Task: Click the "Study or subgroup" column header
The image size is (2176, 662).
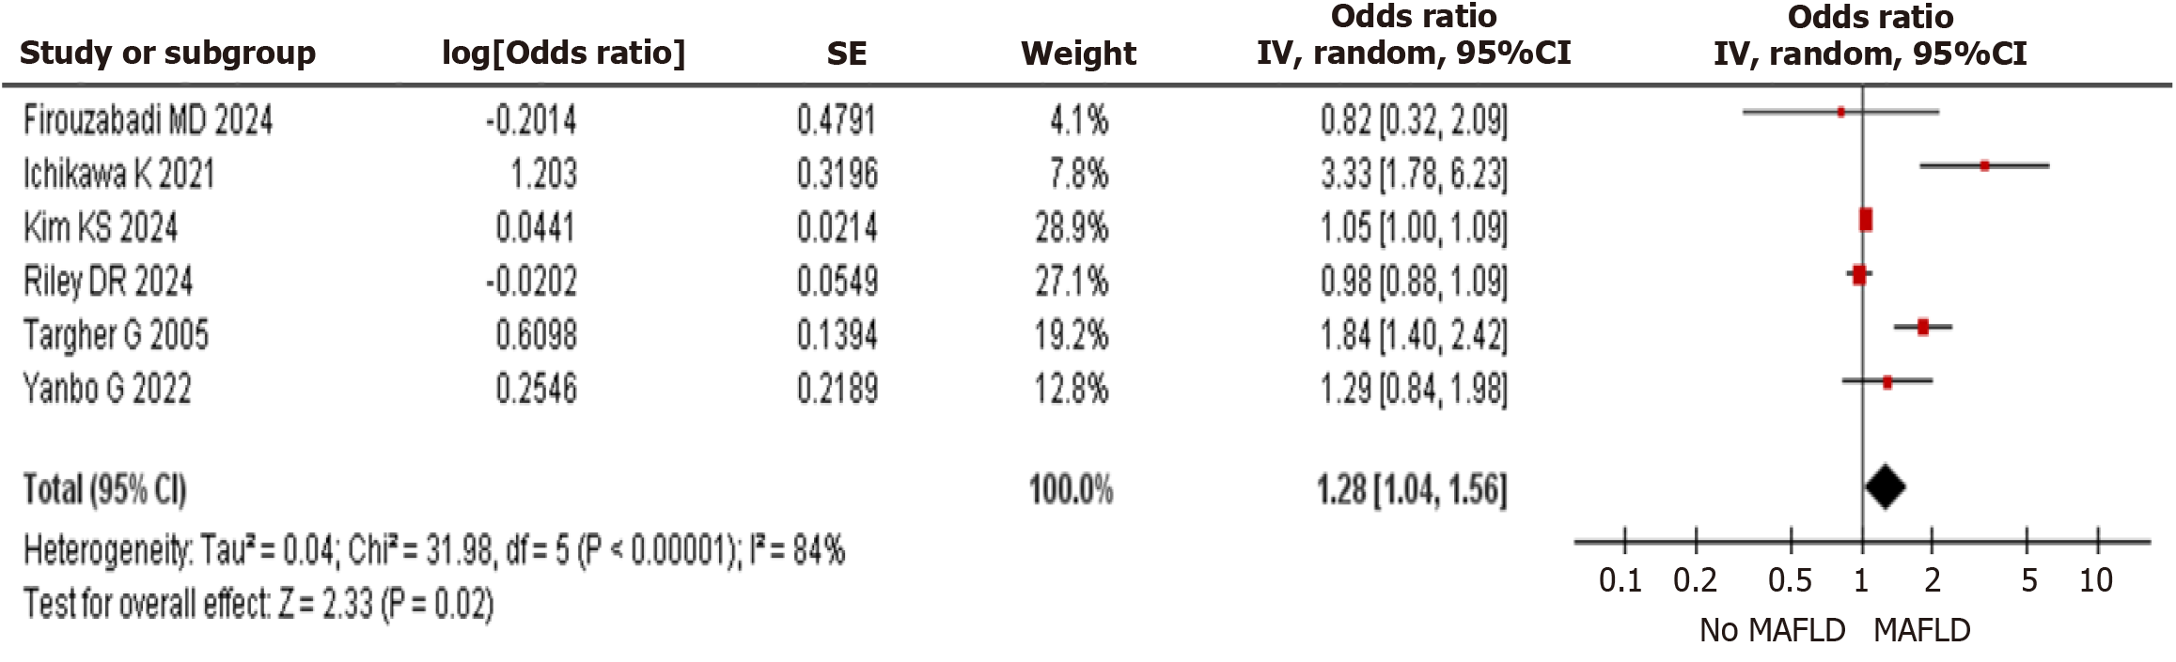Action: [167, 54]
